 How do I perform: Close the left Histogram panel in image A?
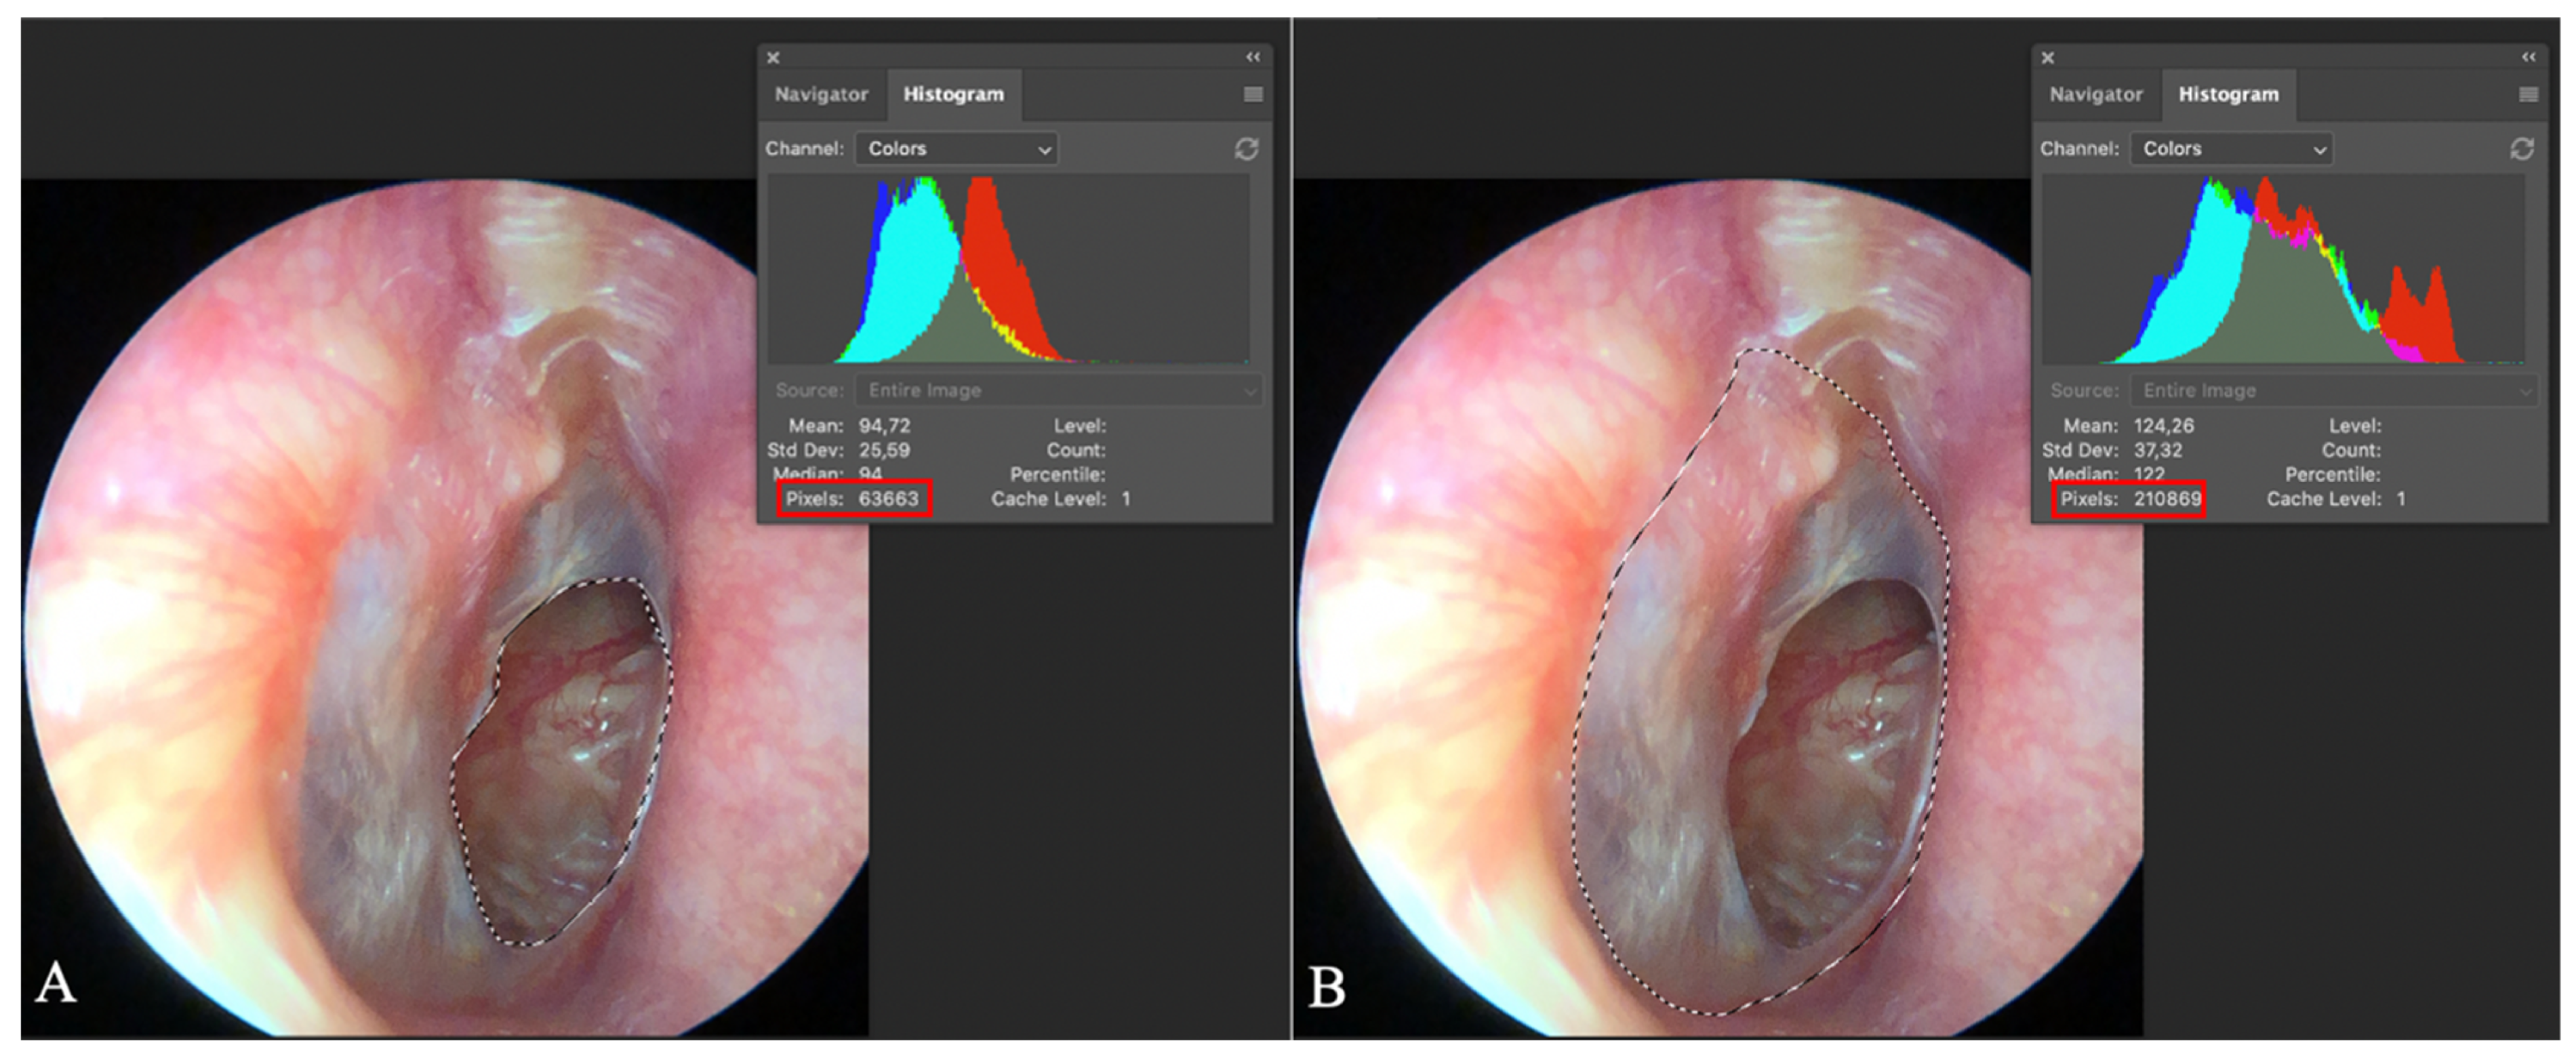click(773, 58)
